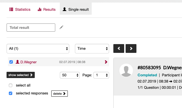Switch to the Statistics tab
This screenshot has height=108, width=182.
(x=20, y=9)
